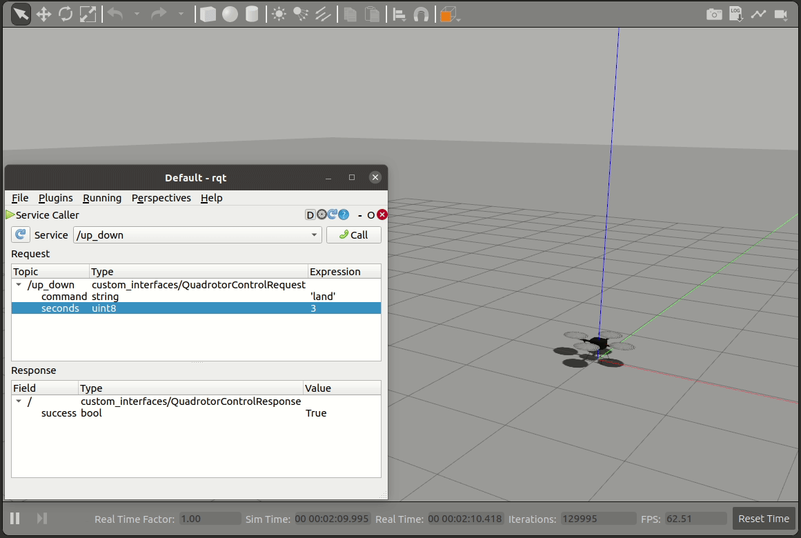Open the Running menu in rqt
Image resolution: width=801 pixels, height=538 pixels.
pyautogui.click(x=102, y=198)
